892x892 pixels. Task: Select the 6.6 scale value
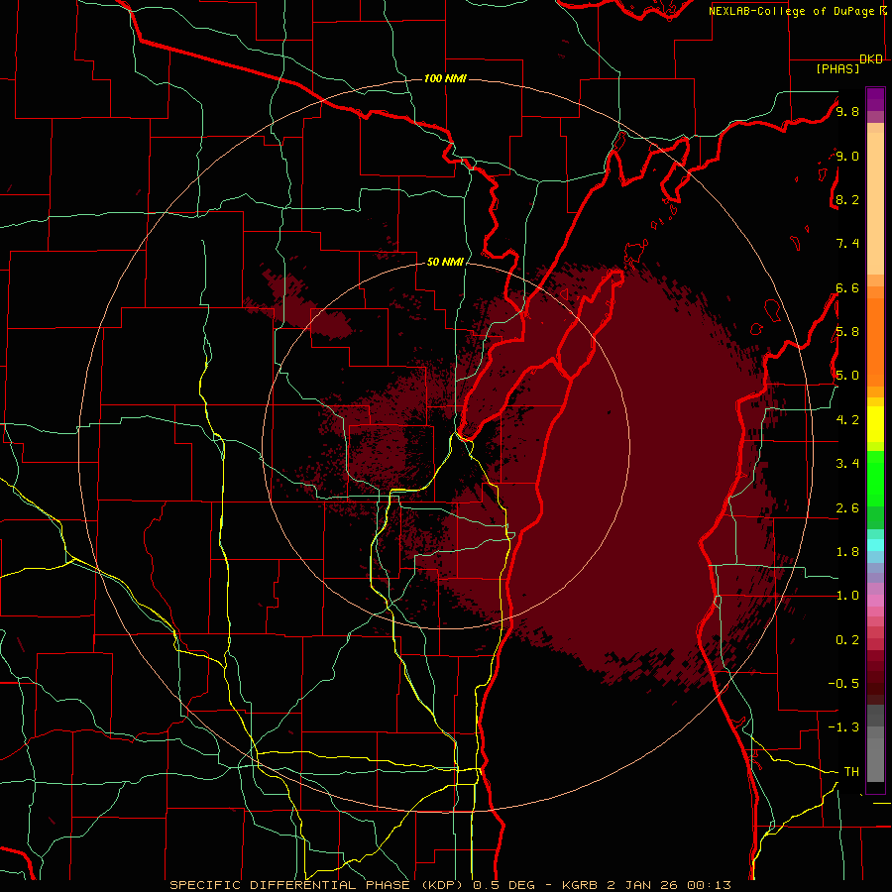(847, 287)
